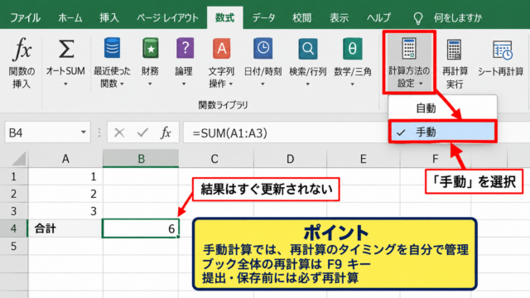Image resolution: width=530 pixels, height=298 pixels.
Task: Open the ファイル tab
Action: pyautogui.click(x=25, y=17)
